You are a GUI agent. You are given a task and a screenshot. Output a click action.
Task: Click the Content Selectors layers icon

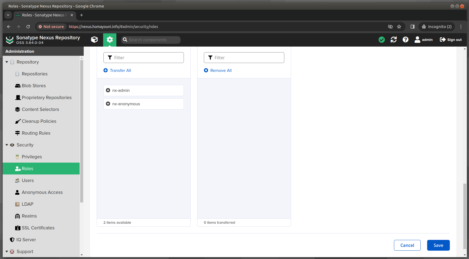pos(18,110)
